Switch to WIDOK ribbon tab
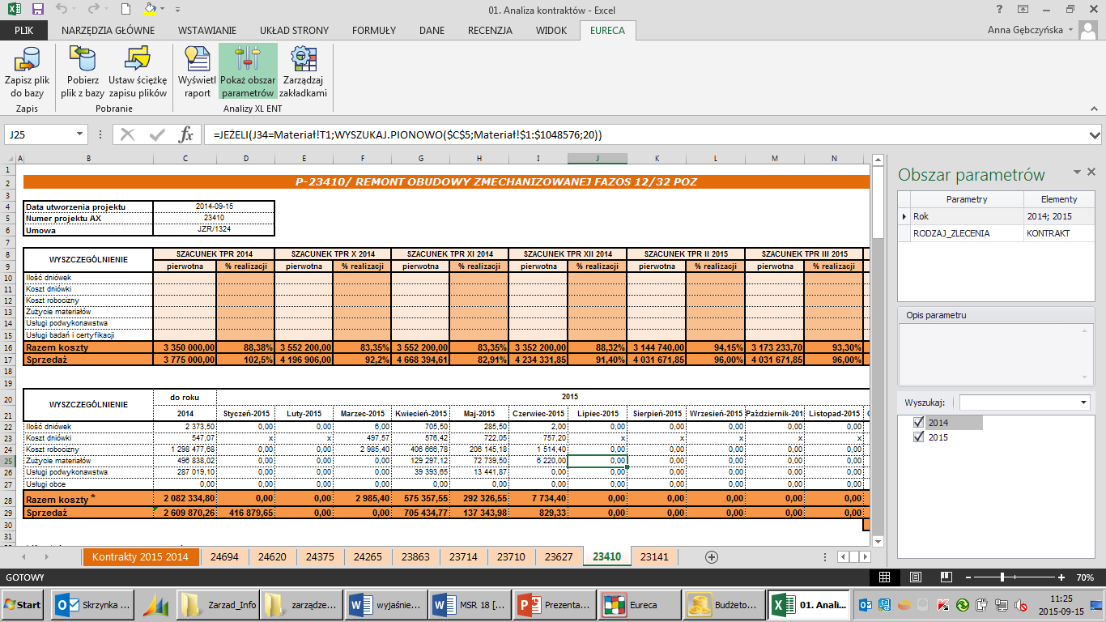 [551, 30]
